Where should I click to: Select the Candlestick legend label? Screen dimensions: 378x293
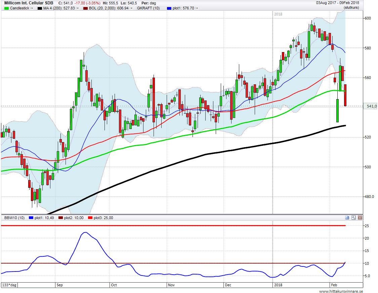pos(19,8)
